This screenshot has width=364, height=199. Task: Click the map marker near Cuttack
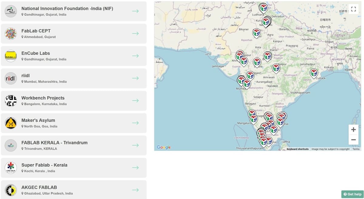tap(314, 73)
